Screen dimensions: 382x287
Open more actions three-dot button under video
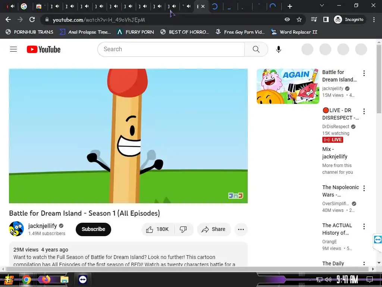[x=241, y=229]
